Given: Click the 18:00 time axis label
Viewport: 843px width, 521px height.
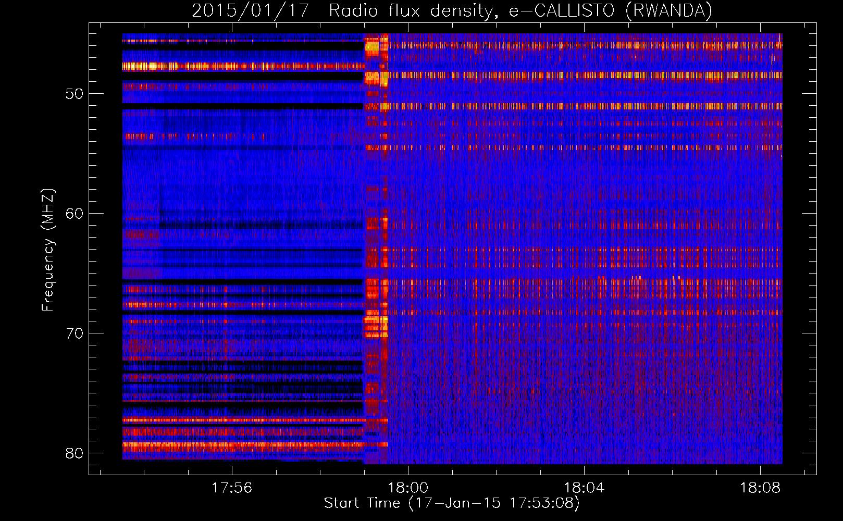Looking at the screenshot, I should [408, 488].
